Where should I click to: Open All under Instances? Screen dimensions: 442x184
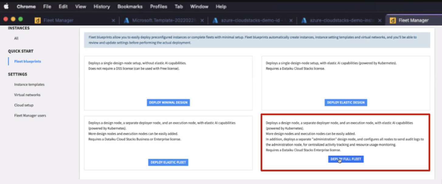coord(16,38)
